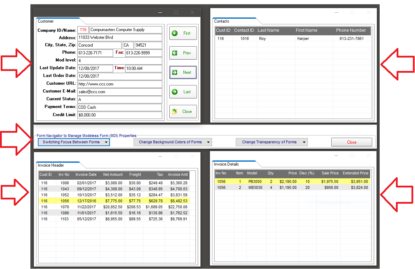Open Switching Focus Between Forms dropdown
The width and height of the screenshot is (415, 269).
pyautogui.click(x=74, y=142)
